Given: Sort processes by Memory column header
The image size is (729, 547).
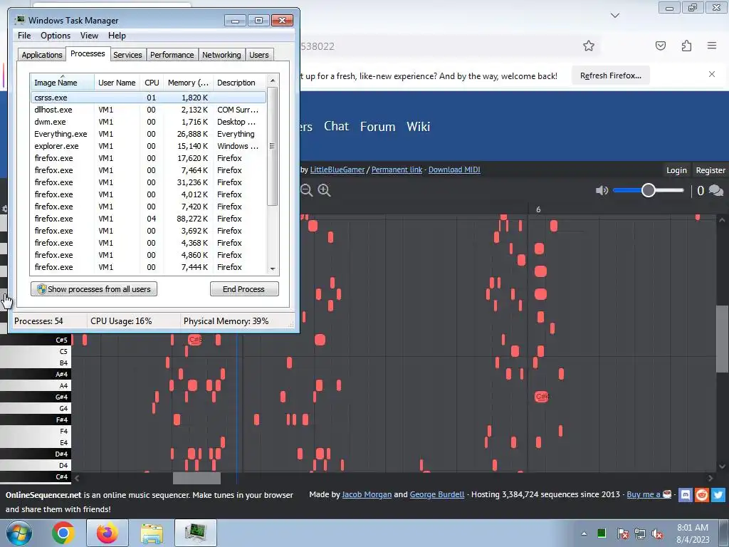Looking at the screenshot, I should pyautogui.click(x=188, y=83).
